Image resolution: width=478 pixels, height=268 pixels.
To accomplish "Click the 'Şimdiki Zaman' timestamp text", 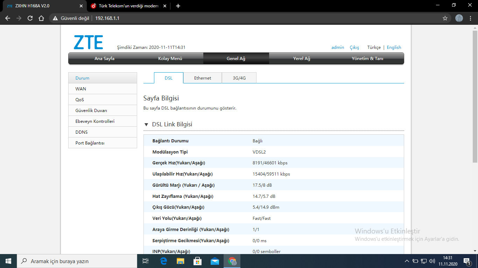I will pyautogui.click(x=151, y=47).
